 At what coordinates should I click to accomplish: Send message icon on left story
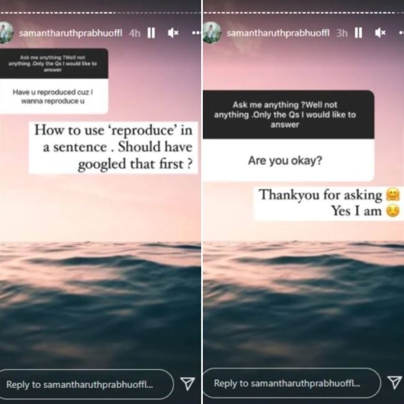click(187, 384)
